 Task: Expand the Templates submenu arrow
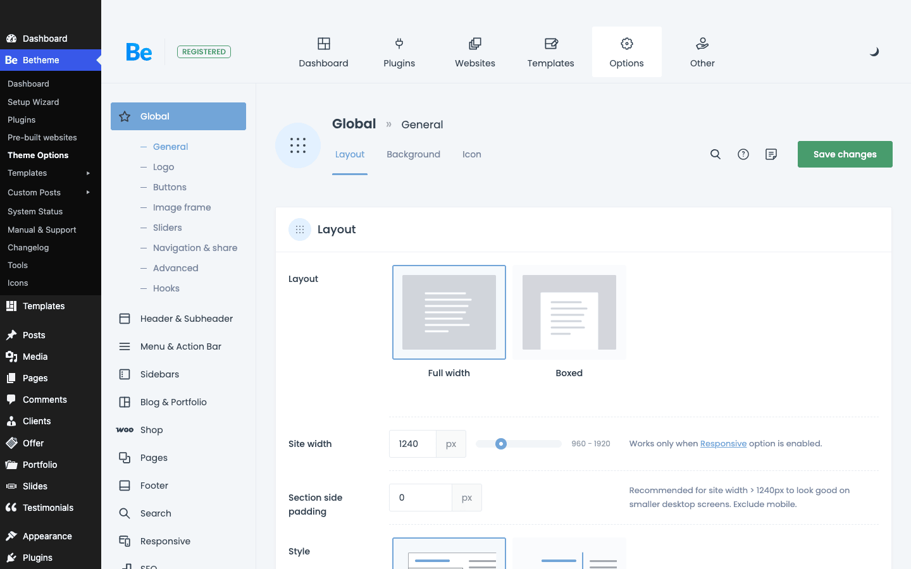pos(88,173)
